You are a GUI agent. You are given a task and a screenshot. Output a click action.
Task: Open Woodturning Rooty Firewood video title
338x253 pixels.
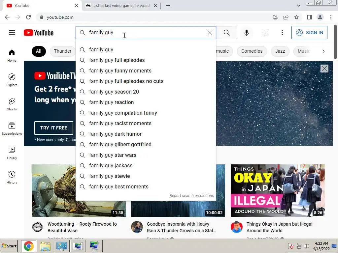point(82,227)
